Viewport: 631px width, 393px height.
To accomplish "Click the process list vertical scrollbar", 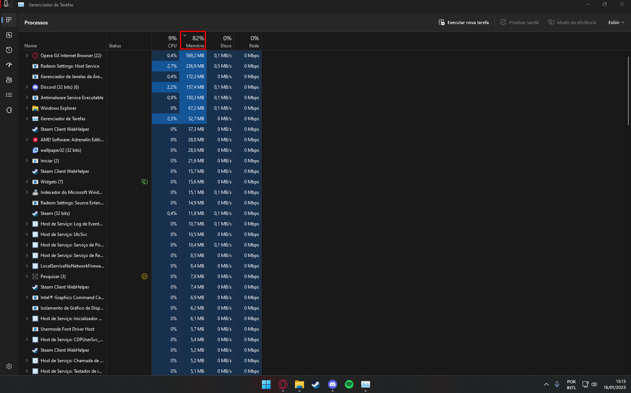I will (628, 91).
